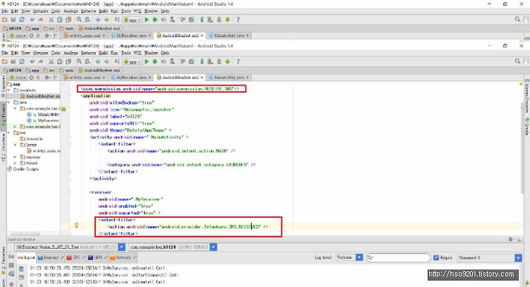This screenshot has width=530, height=287.
Task: Open SDK Manager icon in front window toolbar
Action: [219, 62]
